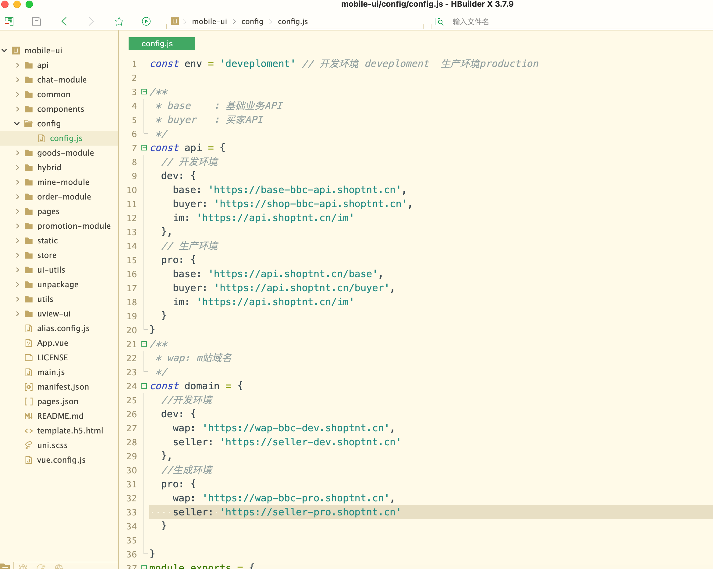Fold the comment block at line 21
The image size is (713, 569).
tap(144, 344)
